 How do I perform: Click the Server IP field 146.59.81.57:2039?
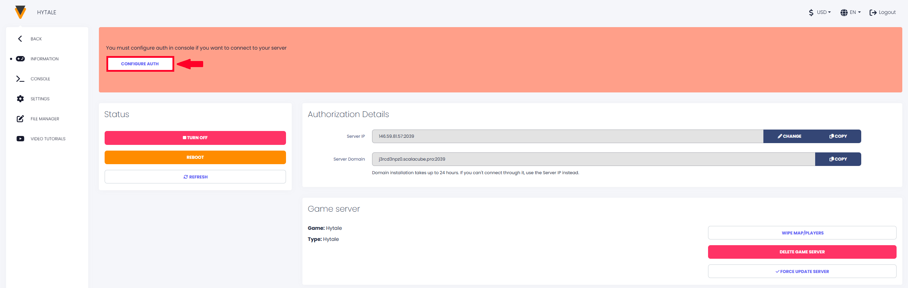point(568,136)
